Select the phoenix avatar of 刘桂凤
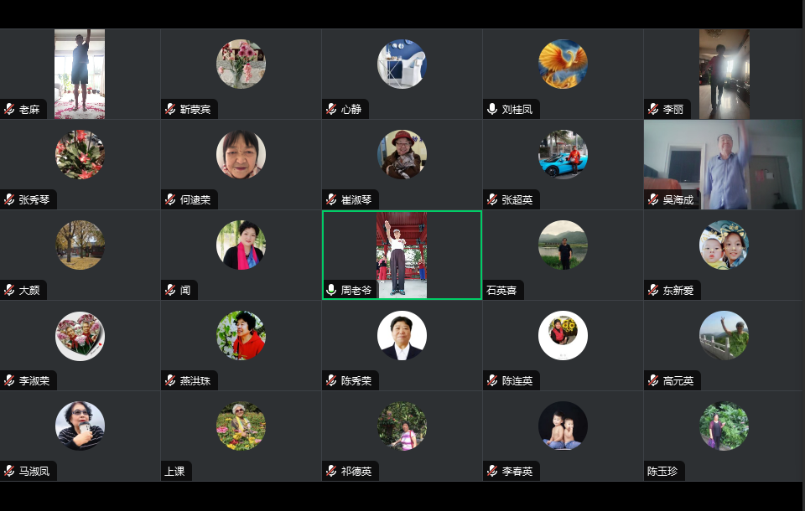The width and height of the screenshot is (805, 511). click(563, 65)
